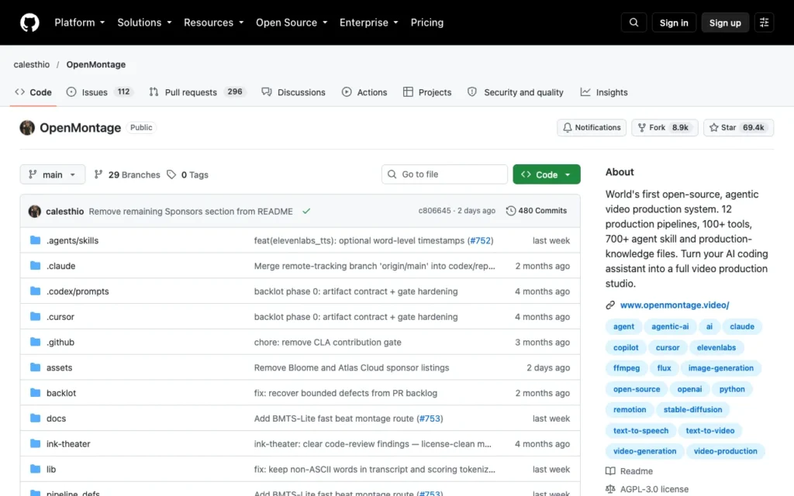This screenshot has width=794, height=496.
Task: Click the branches fork icon near 29 Branches
Action: click(x=98, y=174)
